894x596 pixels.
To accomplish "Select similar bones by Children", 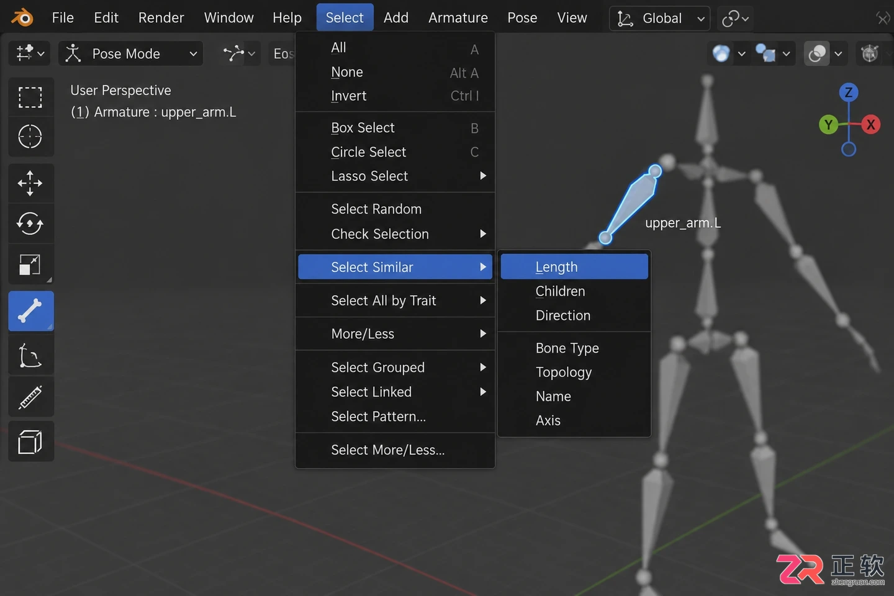I will 574,291.
